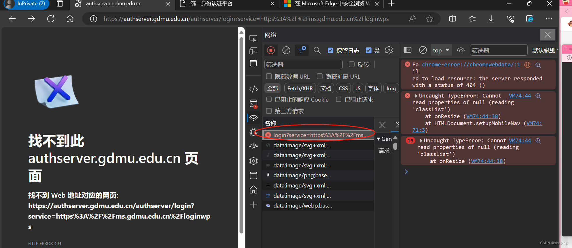Open 默认级别 log level dropdown

click(x=545, y=50)
